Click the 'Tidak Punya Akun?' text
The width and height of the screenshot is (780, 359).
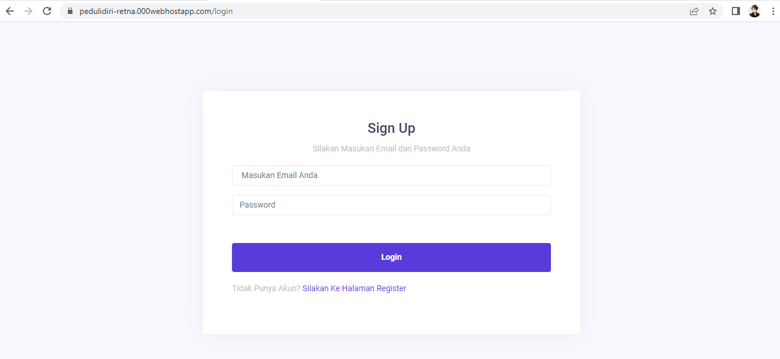click(x=266, y=288)
